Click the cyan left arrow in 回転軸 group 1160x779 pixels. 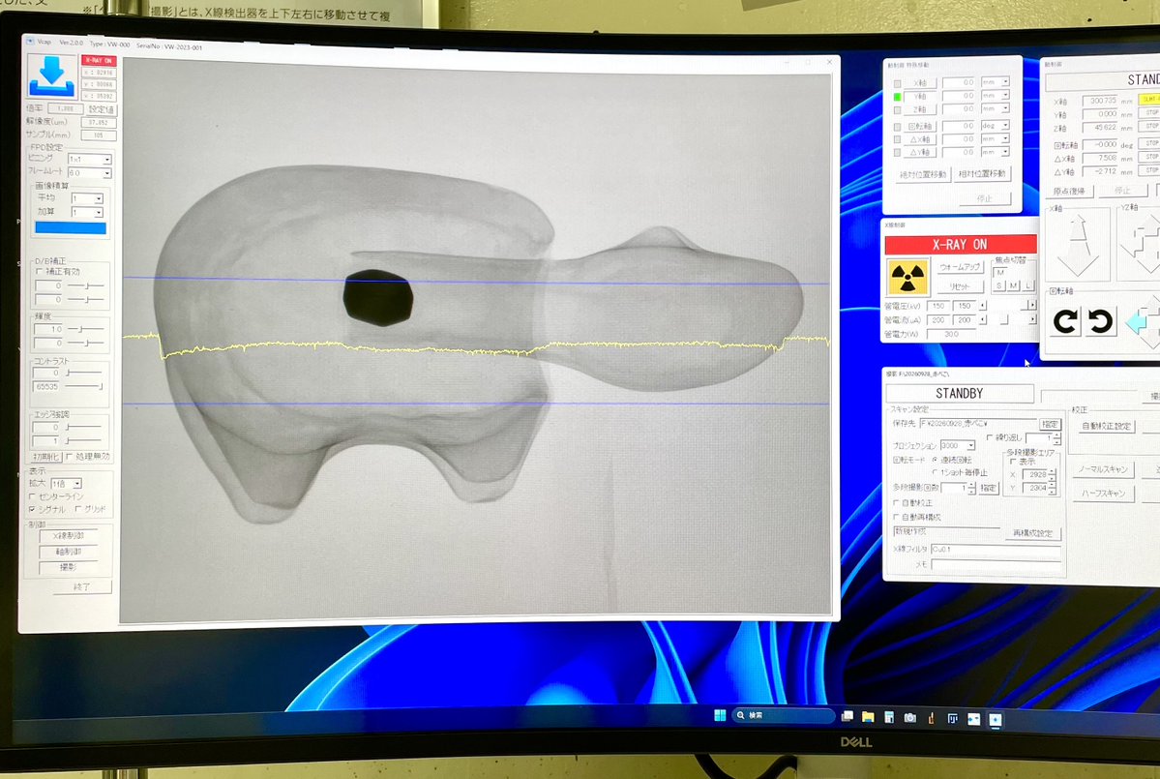[x=1137, y=322]
